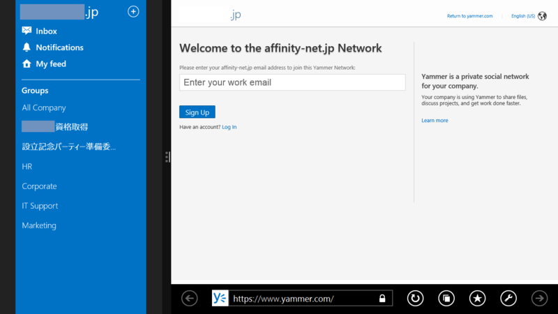Viewport: 558px width, 314px height.
Task: Go to My feed
Action: pyautogui.click(x=51, y=63)
